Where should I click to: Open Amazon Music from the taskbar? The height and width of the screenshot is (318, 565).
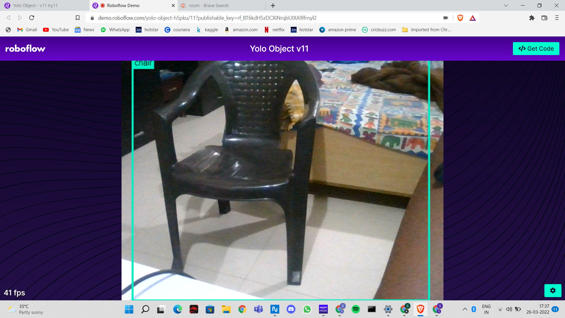(x=323, y=309)
